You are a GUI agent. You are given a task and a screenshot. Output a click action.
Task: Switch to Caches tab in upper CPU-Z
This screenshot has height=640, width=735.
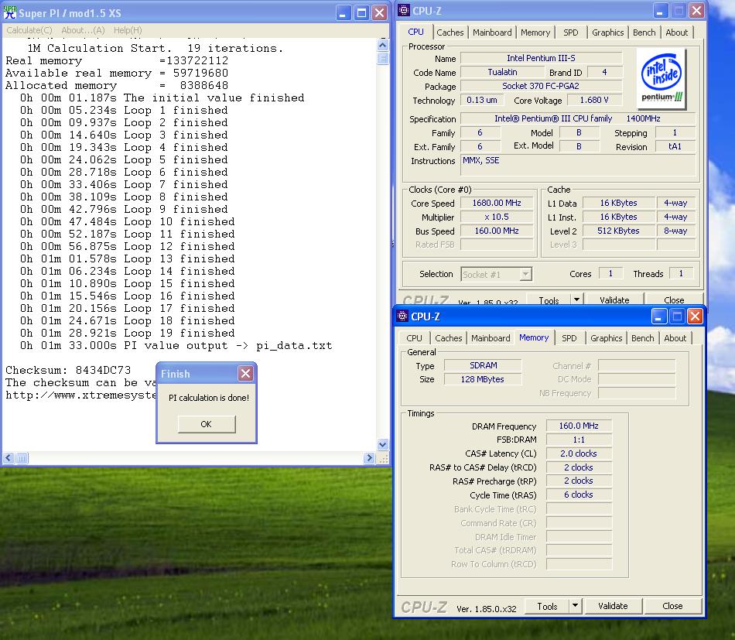(450, 33)
